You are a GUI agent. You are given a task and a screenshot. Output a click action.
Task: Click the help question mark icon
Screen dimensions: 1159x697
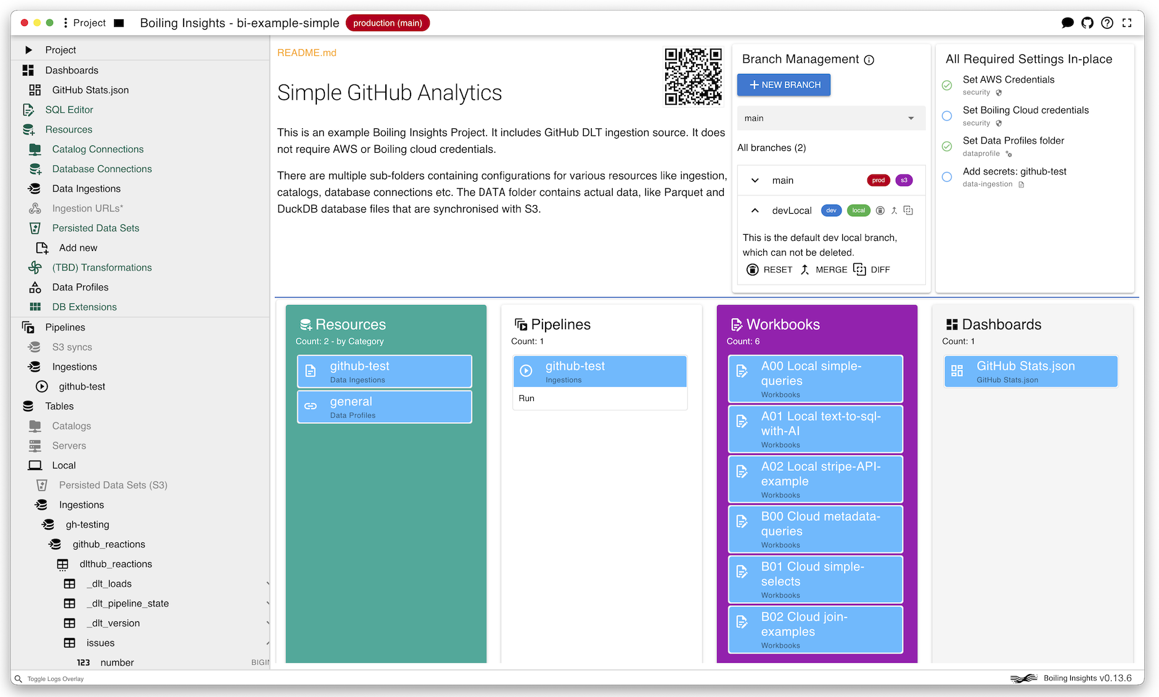pos(1107,23)
